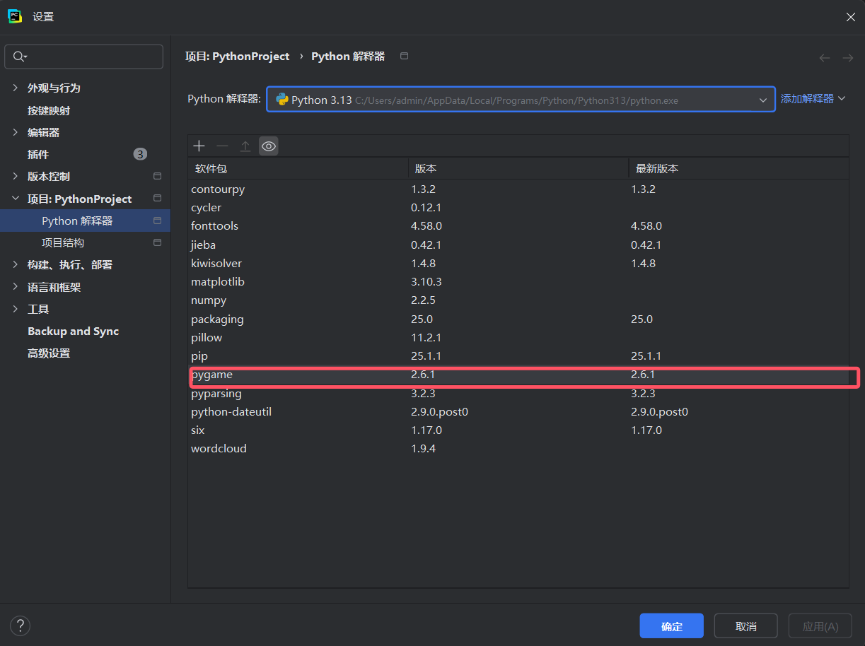This screenshot has width=865, height=646.
Task: Open the Python interpreter dropdown
Action: point(521,100)
